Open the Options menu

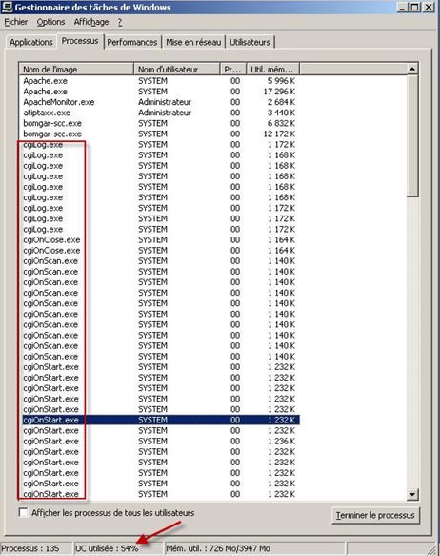pos(50,22)
